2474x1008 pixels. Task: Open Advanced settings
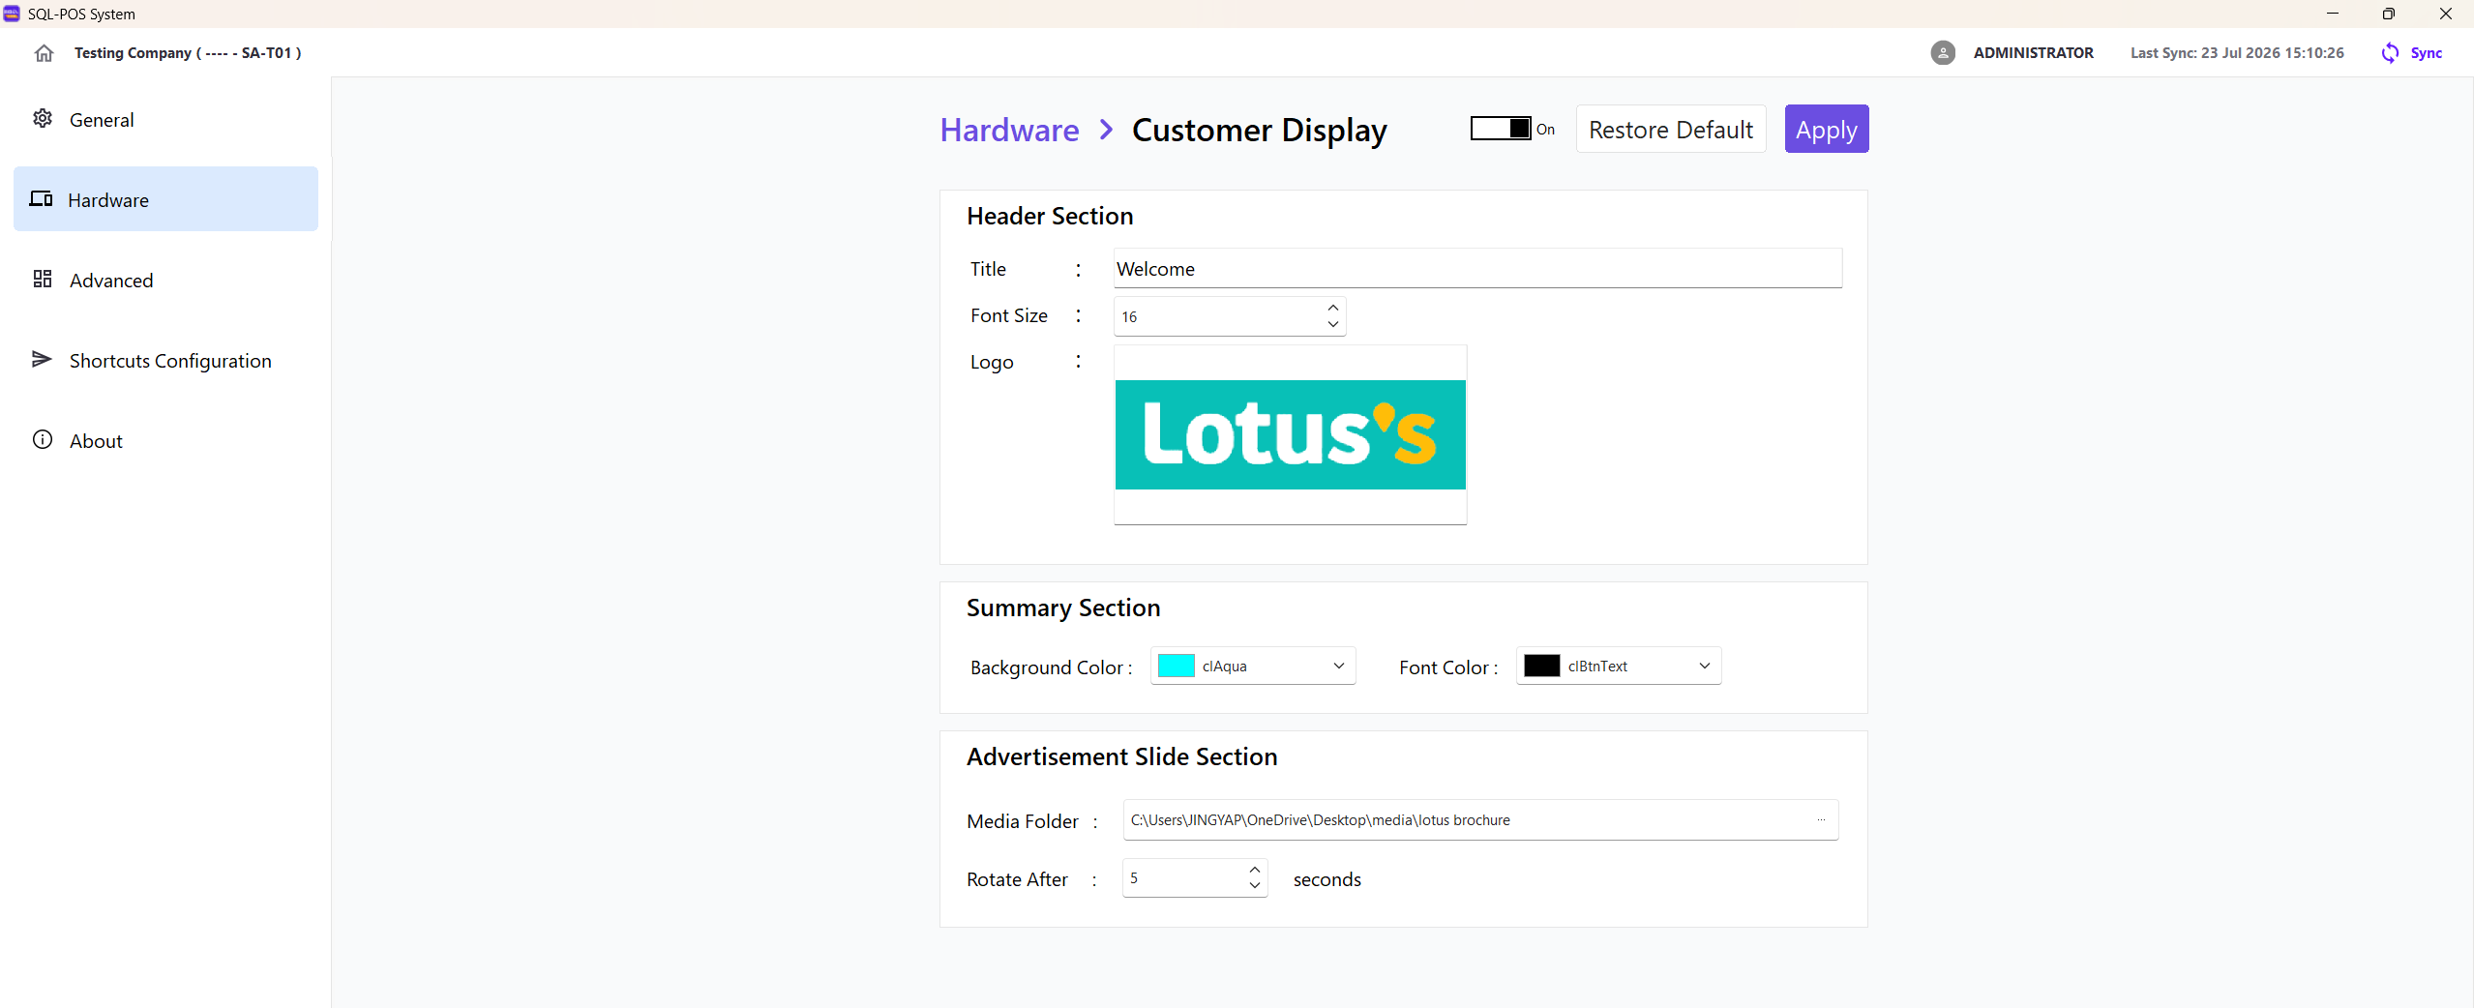(165, 280)
